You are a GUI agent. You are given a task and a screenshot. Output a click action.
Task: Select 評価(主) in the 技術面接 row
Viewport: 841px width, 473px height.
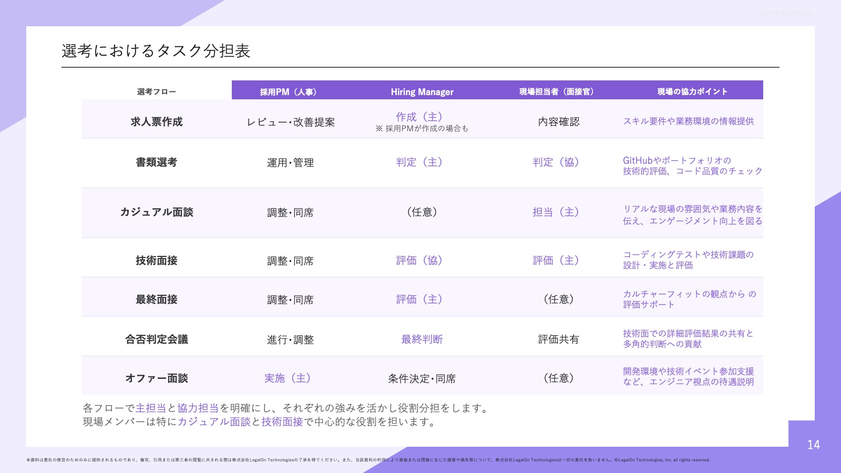(557, 261)
